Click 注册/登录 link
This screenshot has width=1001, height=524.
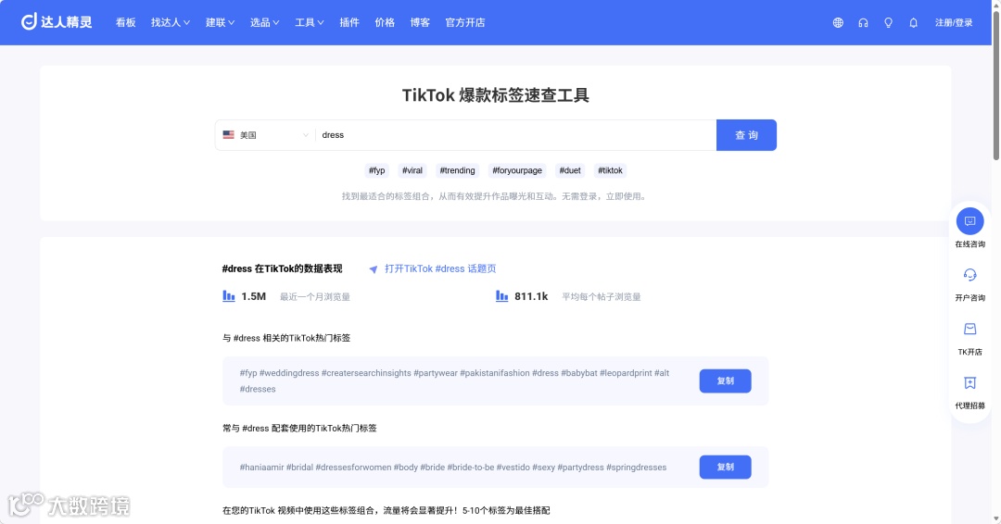[x=954, y=23]
